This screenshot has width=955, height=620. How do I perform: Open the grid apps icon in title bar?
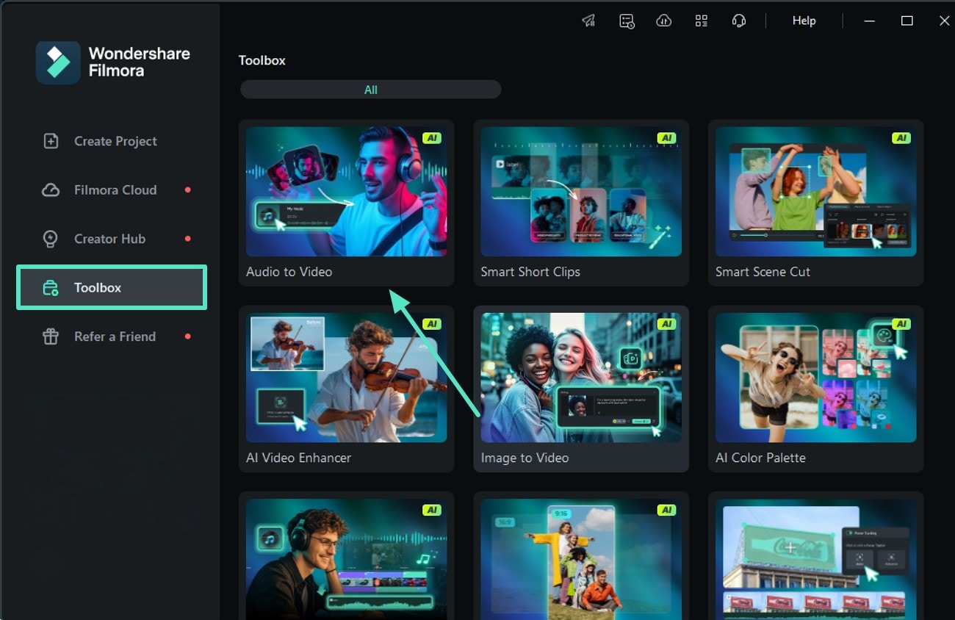(x=702, y=21)
